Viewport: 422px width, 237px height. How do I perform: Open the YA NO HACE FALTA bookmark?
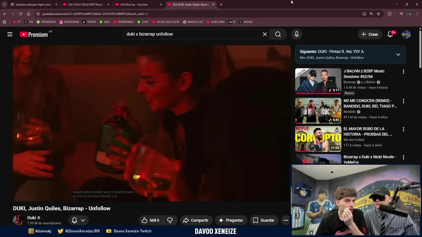[166, 22]
